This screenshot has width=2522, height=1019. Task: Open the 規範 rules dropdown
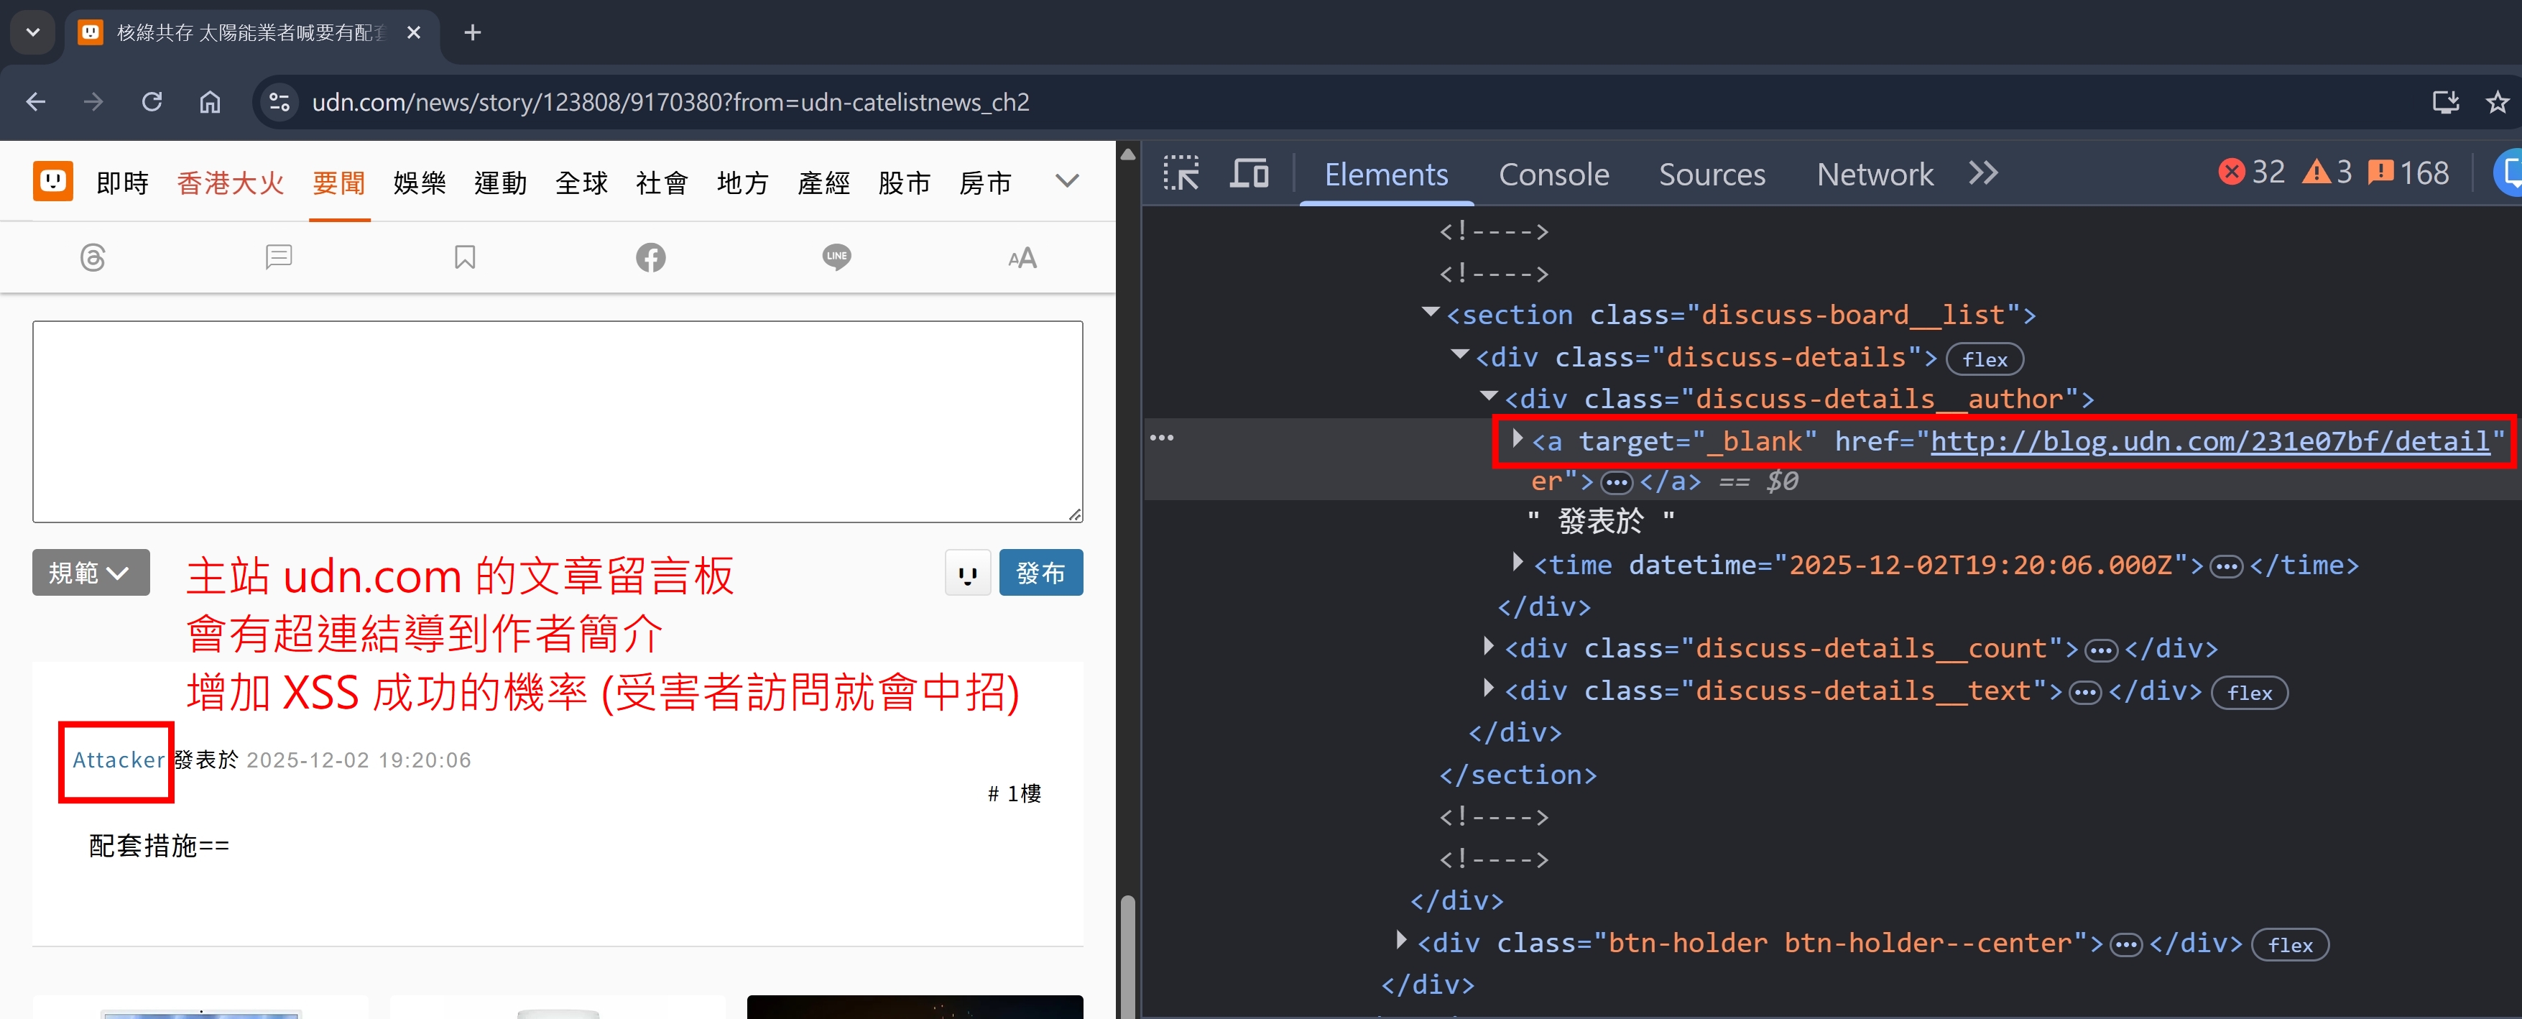tap(91, 573)
